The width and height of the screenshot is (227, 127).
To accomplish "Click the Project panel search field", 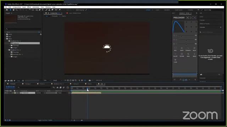I will coord(23,29).
